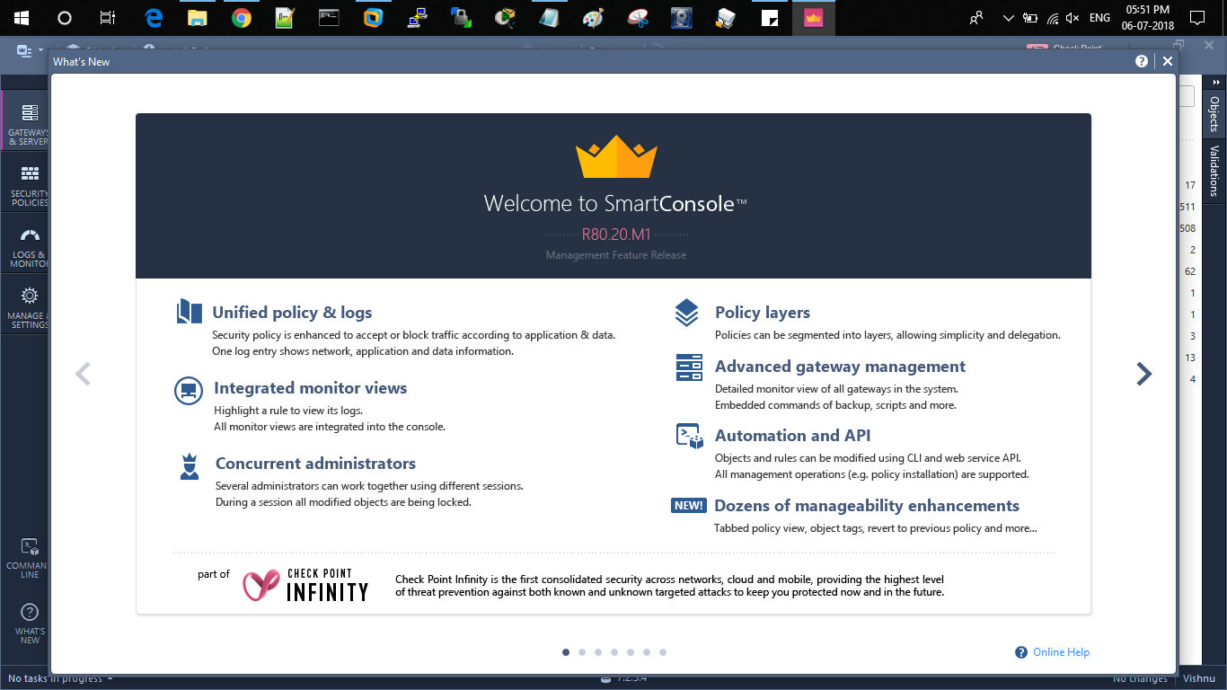Open the Gateways & Servers view
Screen dimensions: 1227x690
point(26,121)
